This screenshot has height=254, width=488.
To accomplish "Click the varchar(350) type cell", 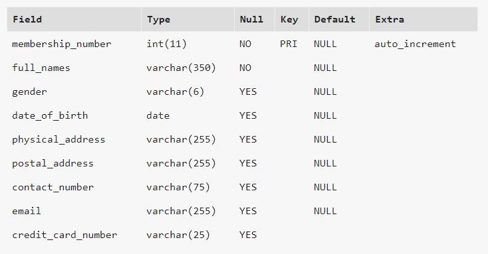I will point(181,68).
